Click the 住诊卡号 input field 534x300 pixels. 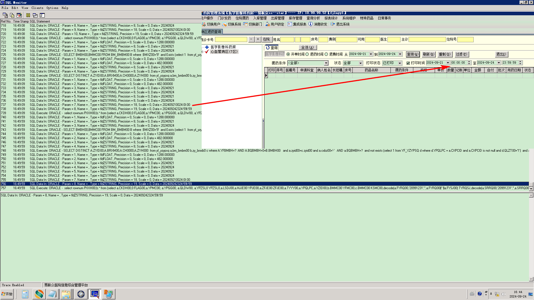231,40
